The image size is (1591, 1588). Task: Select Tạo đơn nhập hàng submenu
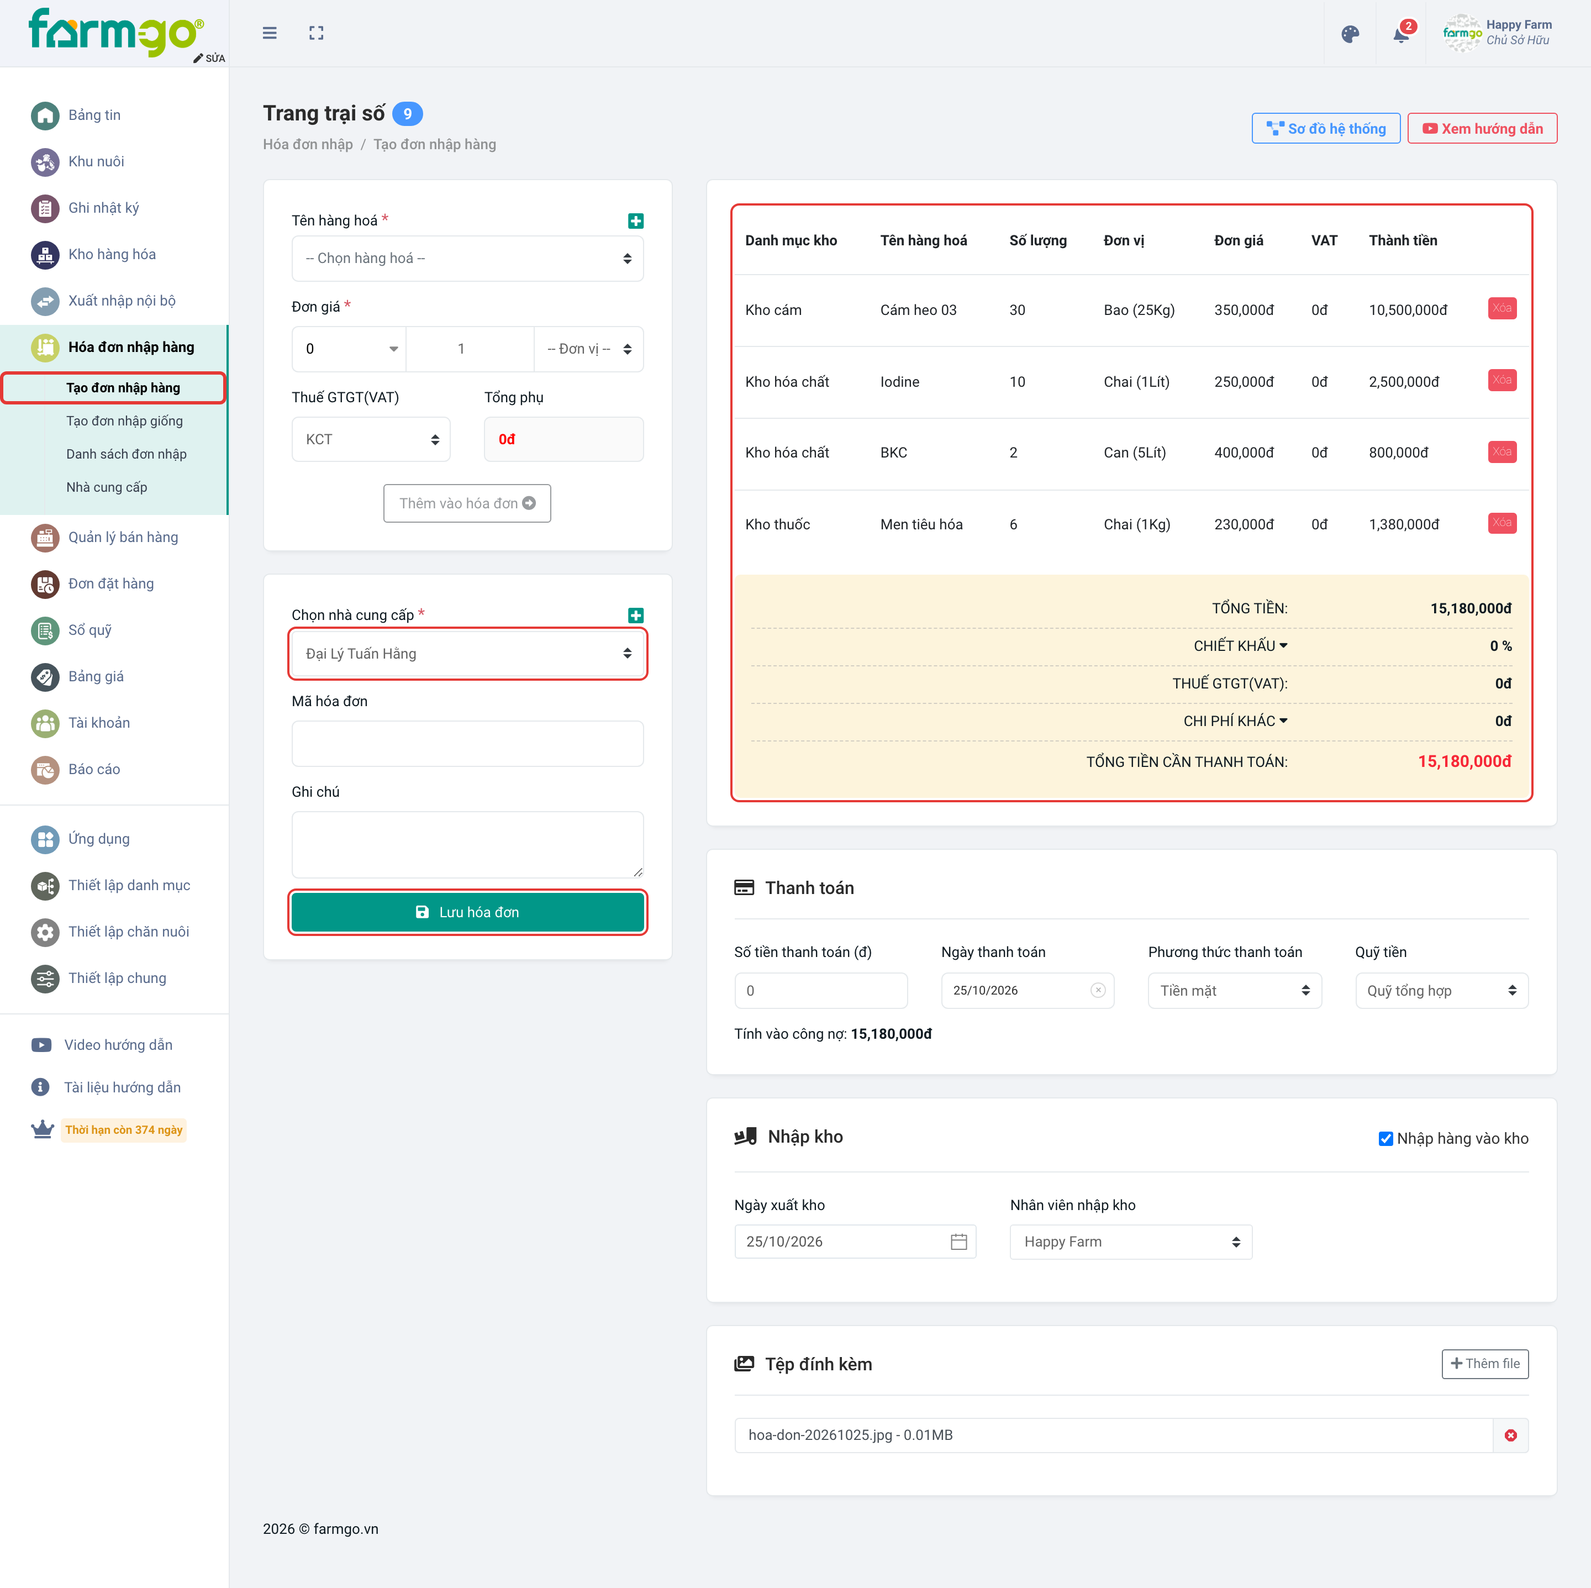click(x=123, y=388)
